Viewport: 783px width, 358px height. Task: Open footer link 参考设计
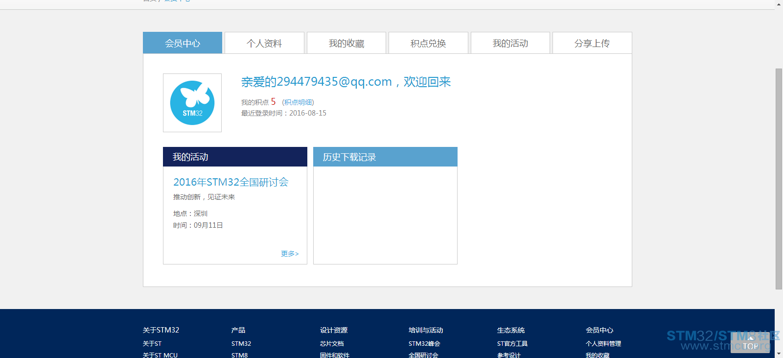pyautogui.click(x=509, y=355)
